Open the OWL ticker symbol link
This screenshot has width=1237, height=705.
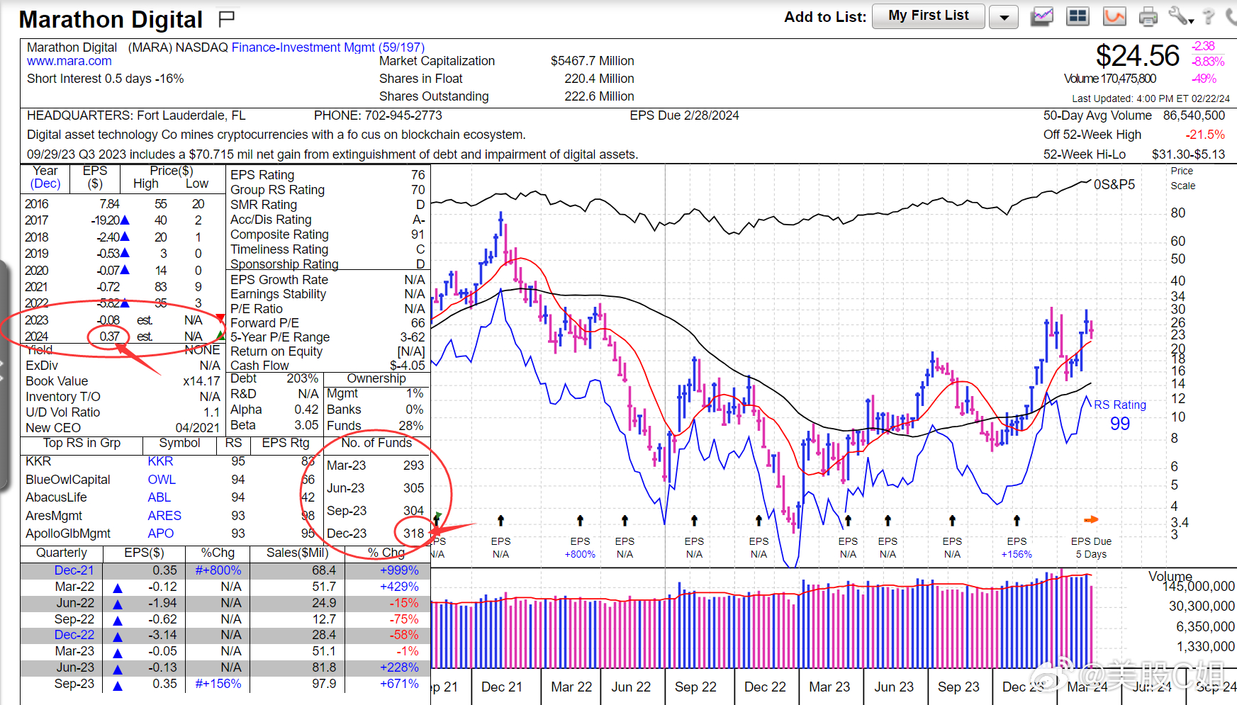pyautogui.click(x=162, y=480)
